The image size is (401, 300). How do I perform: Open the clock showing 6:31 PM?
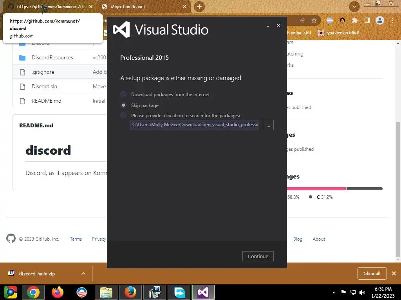point(383,292)
